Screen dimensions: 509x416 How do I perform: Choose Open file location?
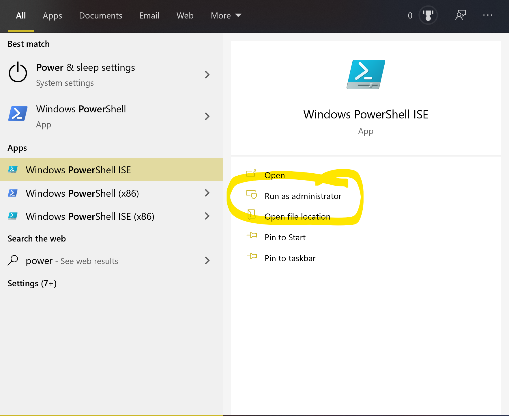(x=297, y=217)
